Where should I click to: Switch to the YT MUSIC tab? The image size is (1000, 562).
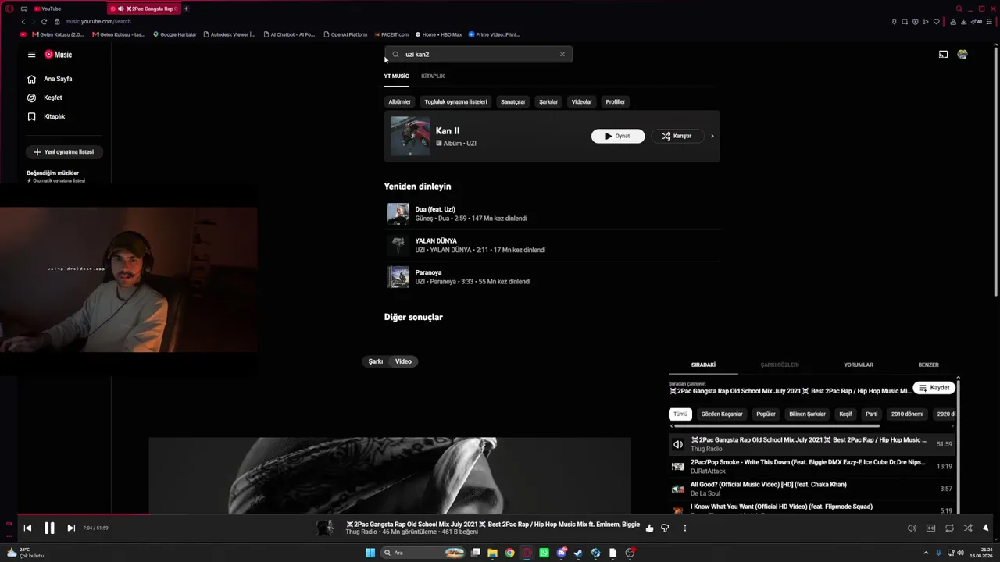[396, 76]
